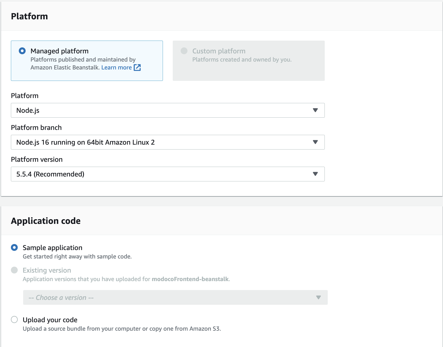Open the 5.5.4 (Recommended) version dropdown
Screen dimensions: 443x347
point(163,174)
